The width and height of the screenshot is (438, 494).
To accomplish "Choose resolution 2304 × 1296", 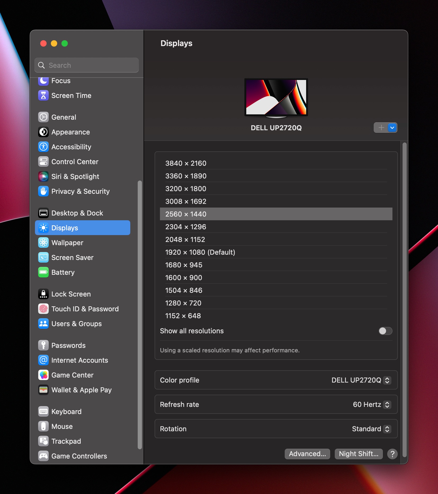I will [x=276, y=227].
